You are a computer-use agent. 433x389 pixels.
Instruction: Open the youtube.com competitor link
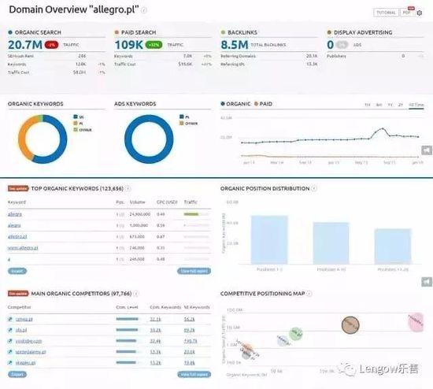28,341
